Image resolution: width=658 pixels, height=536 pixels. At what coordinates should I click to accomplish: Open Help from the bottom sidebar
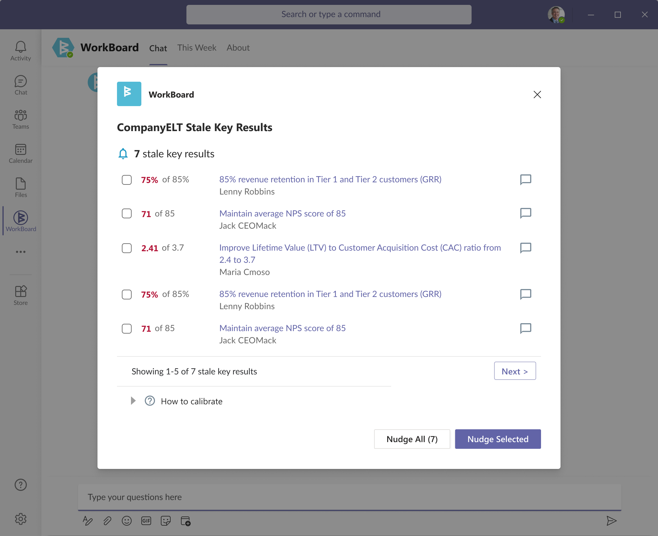click(x=21, y=485)
